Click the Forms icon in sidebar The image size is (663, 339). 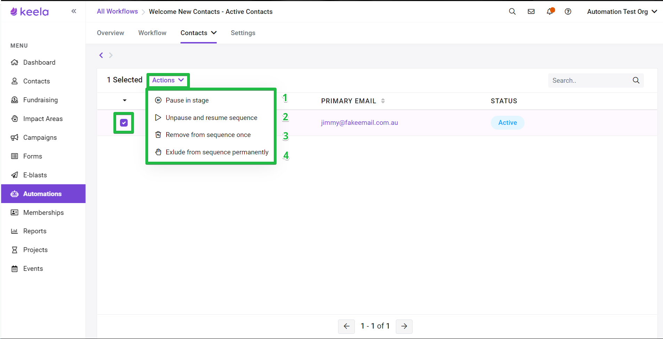coord(15,156)
